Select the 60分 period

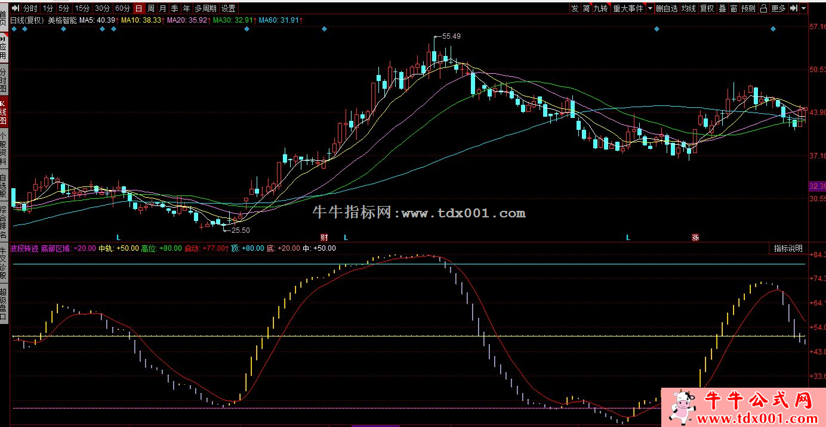(122, 8)
